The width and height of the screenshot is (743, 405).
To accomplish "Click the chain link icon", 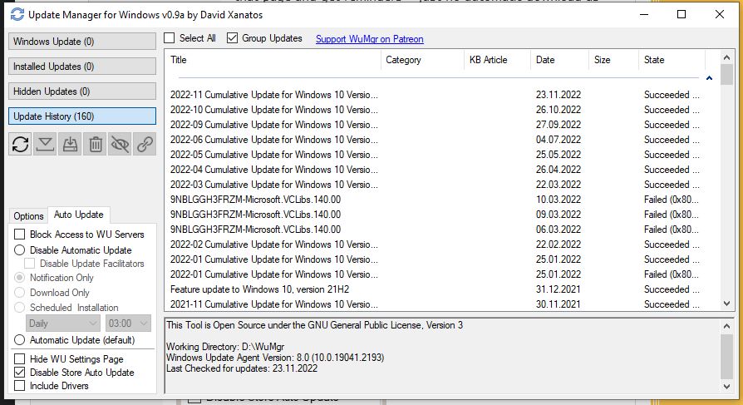I will point(145,144).
